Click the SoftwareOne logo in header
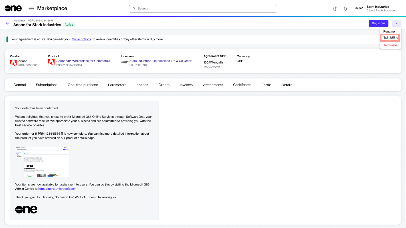 click(x=13, y=9)
